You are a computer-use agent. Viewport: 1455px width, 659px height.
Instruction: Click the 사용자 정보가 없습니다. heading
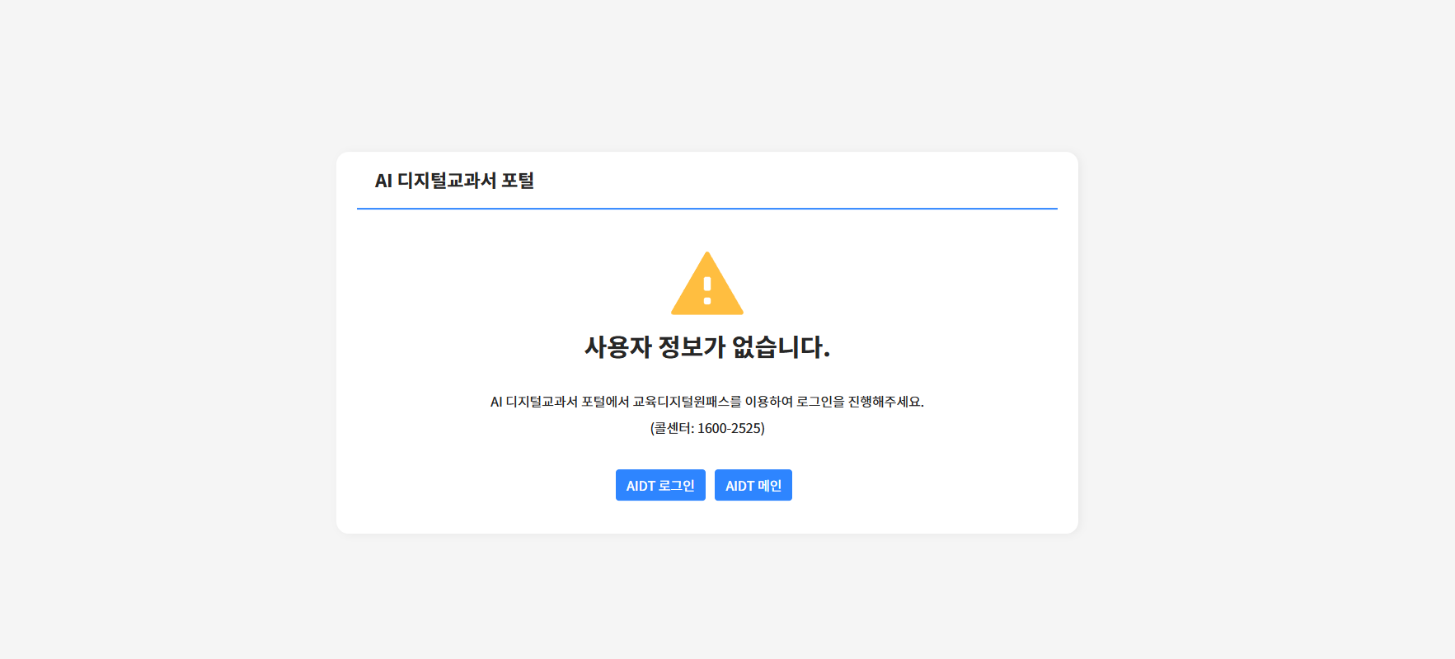click(706, 347)
